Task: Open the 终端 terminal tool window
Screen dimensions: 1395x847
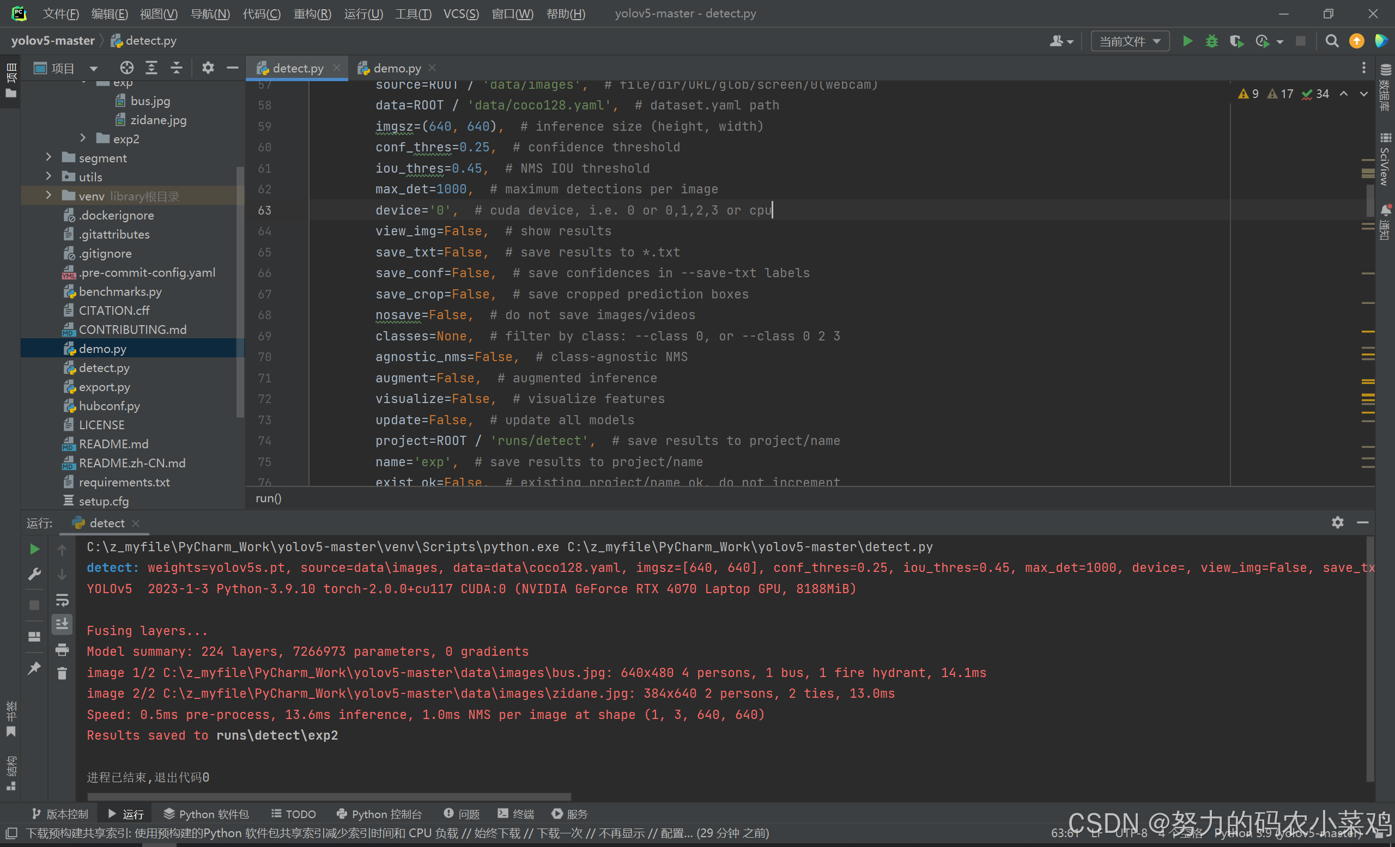Action: (515, 814)
